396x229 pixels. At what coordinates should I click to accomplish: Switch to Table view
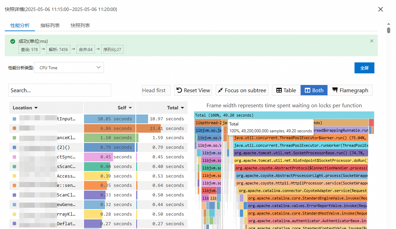286,91
